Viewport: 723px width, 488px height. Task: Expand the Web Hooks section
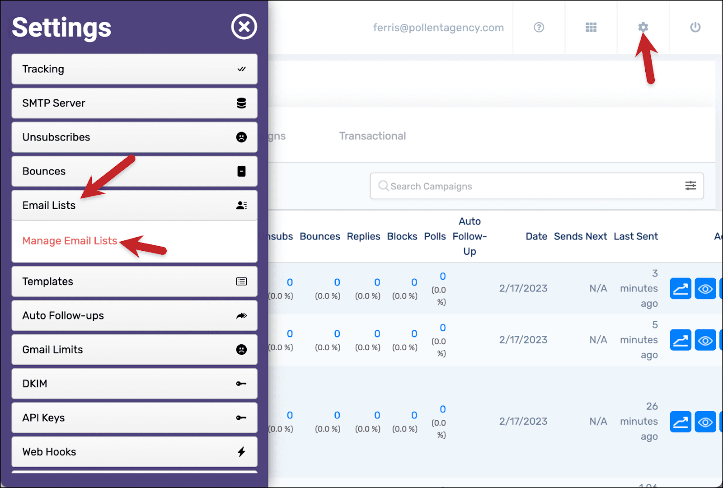134,451
